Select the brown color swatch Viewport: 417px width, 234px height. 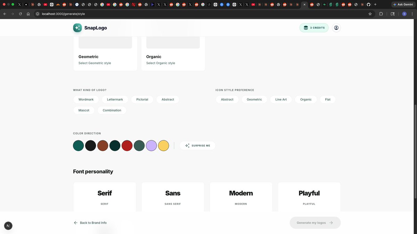[x=103, y=146]
